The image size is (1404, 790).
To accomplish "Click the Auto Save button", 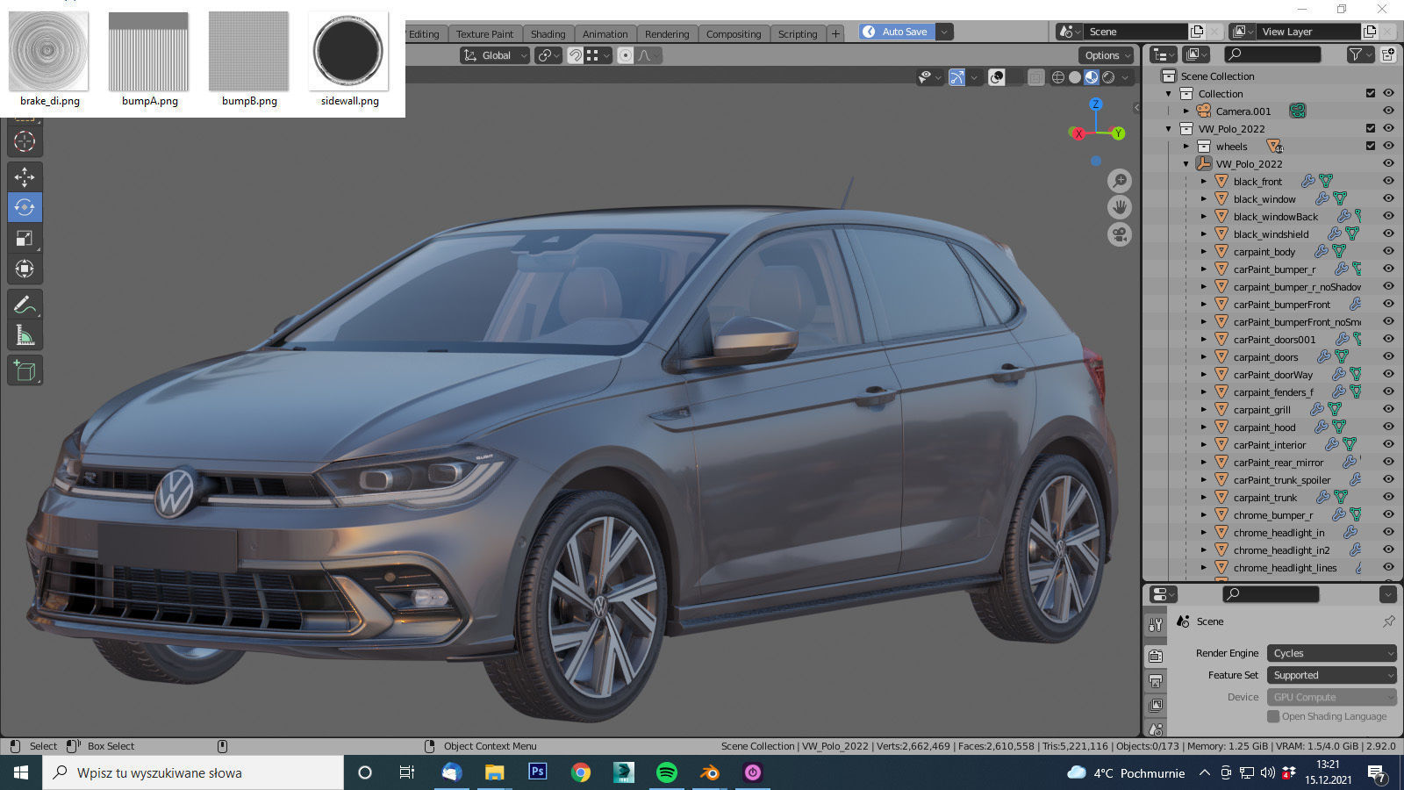I will (897, 32).
